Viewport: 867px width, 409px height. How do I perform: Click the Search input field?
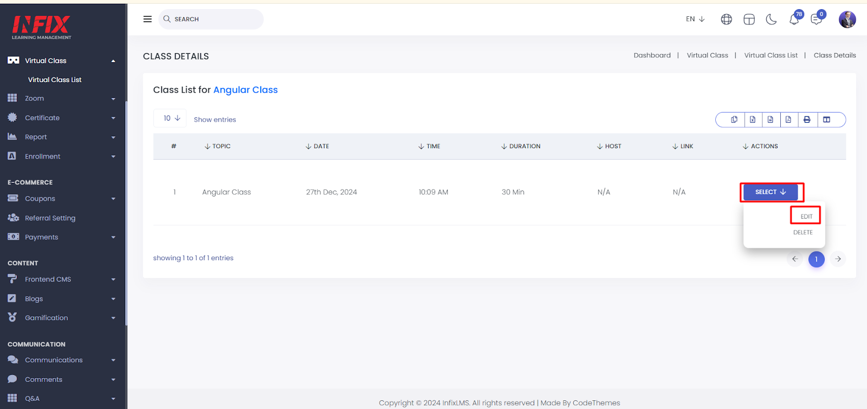(211, 19)
